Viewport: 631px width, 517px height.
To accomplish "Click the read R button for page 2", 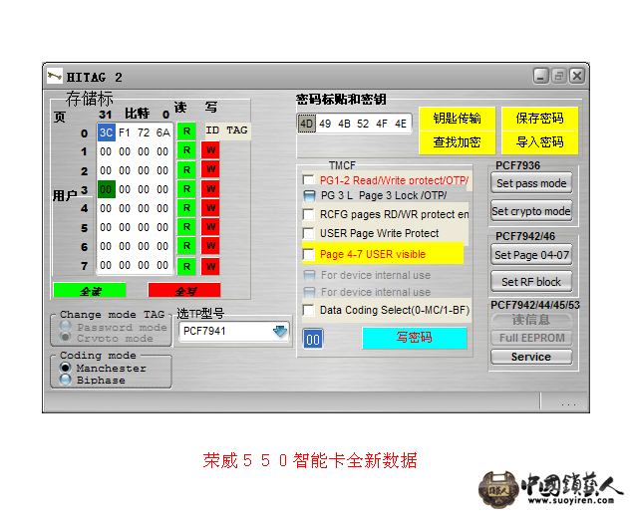I will pos(186,169).
